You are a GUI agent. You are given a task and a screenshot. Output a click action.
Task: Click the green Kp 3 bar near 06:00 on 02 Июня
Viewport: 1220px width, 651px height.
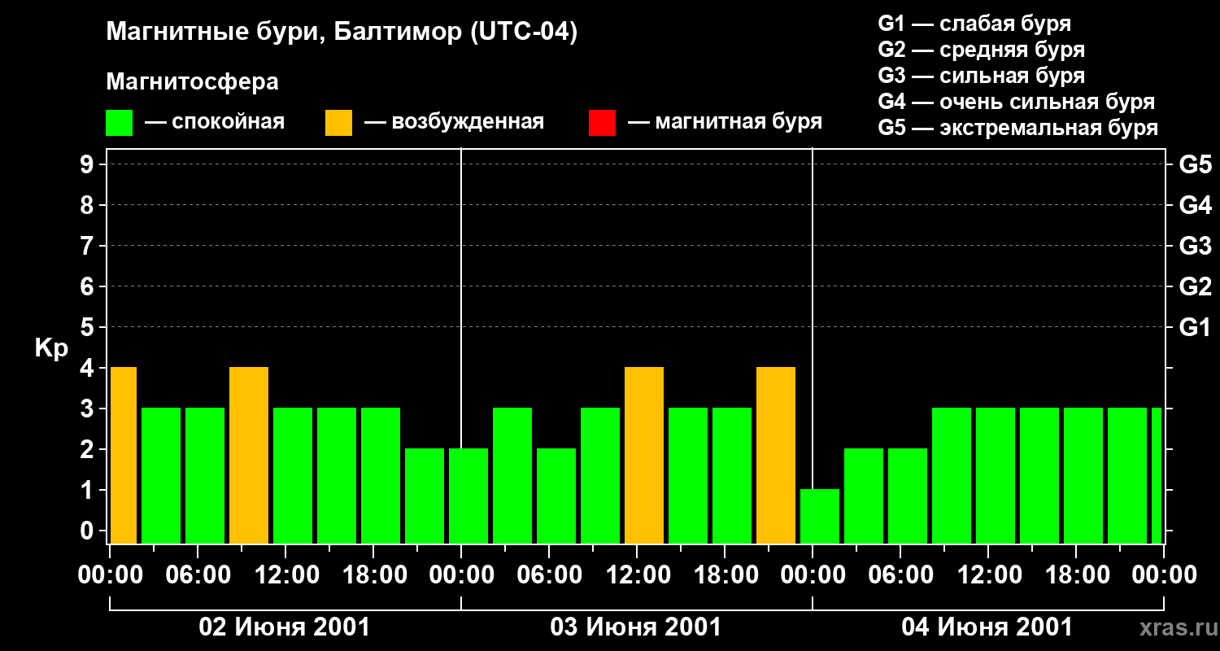click(205, 476)
